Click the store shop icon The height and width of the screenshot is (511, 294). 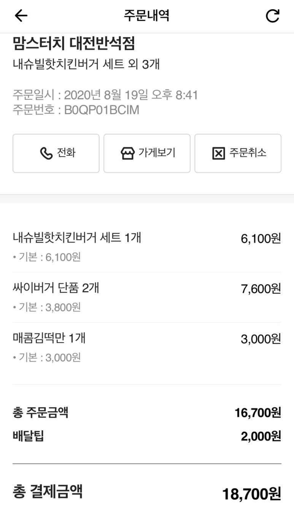coord(128,153)
